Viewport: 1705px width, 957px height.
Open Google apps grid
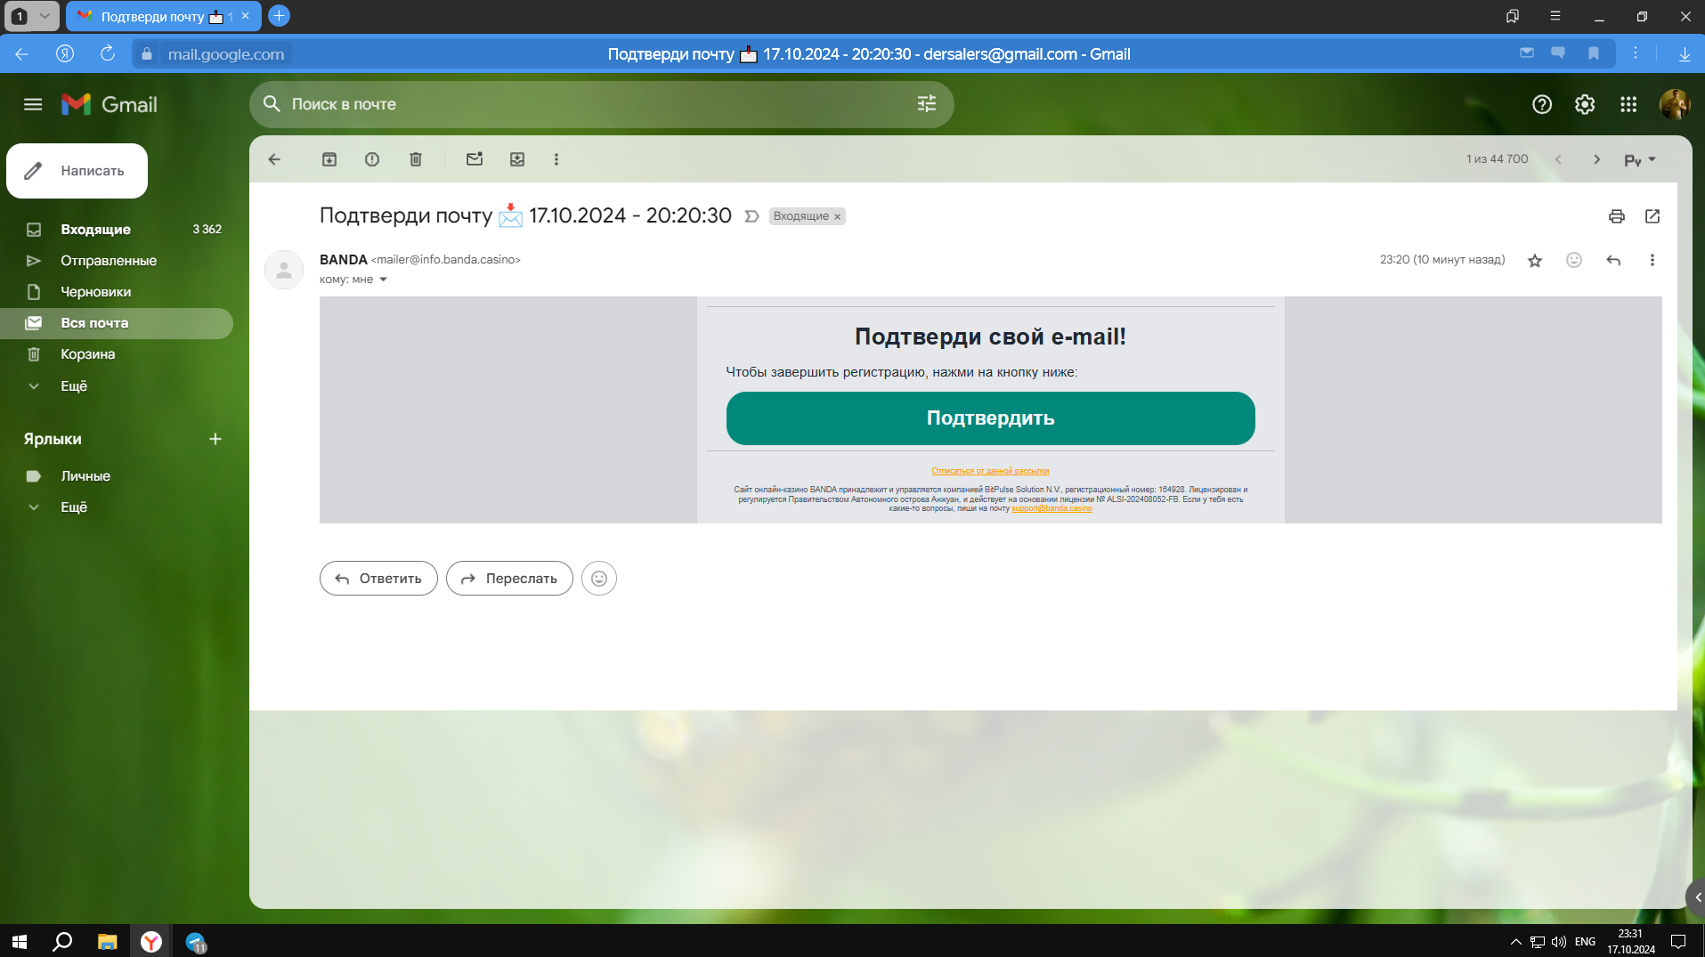point(1628,105)
